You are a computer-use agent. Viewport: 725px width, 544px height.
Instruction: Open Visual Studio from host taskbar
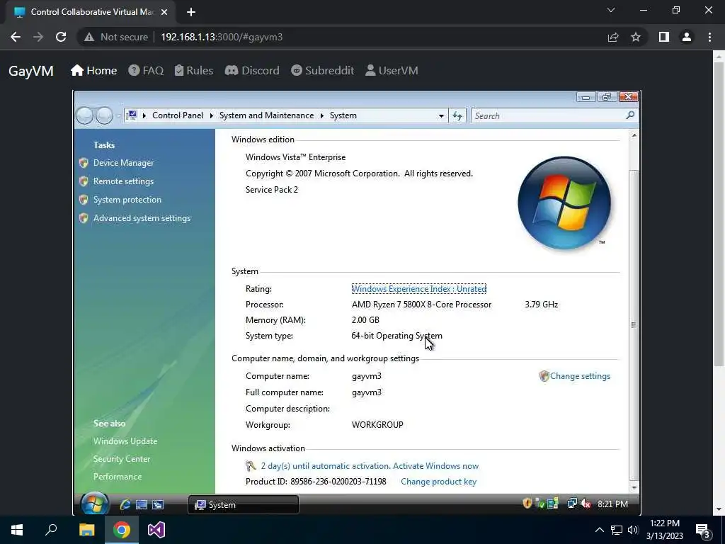tap(156, 530)
